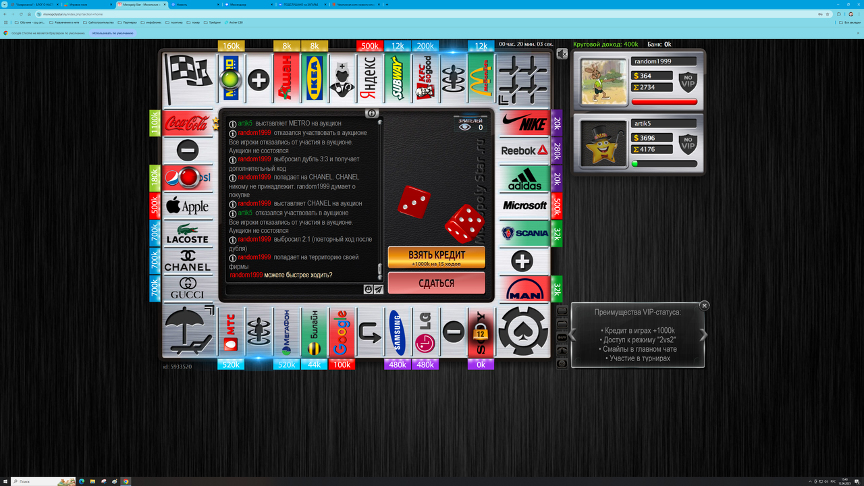Select the Google property cell
864x486 pixels.
pos(342,332)
